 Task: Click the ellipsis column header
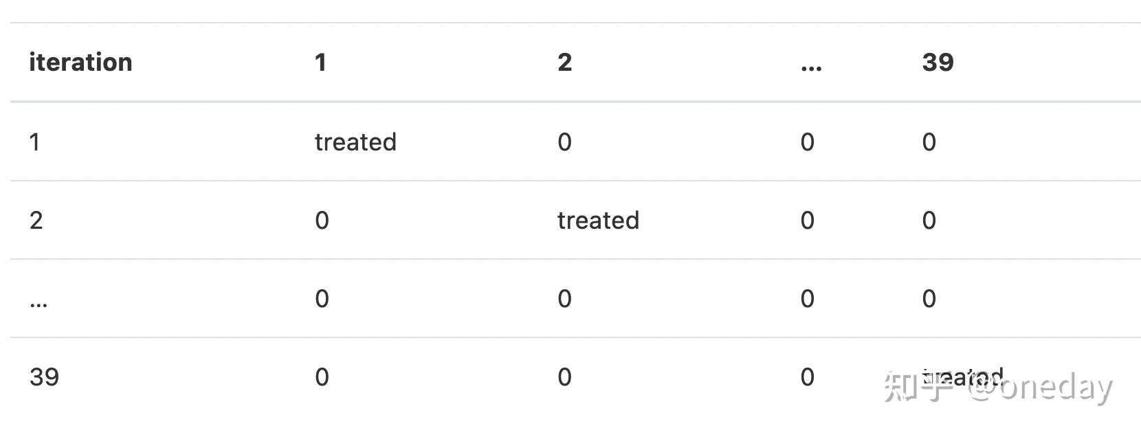point(811,64)
